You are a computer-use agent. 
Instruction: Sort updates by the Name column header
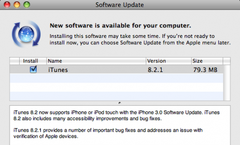pos(96,61)
